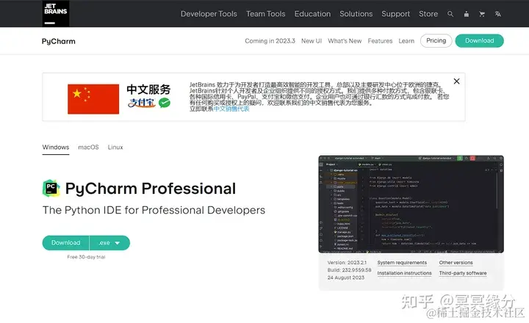529x323 pixels.
Task: Open Coming in 2023.3 page
Action: pos(270,41)
